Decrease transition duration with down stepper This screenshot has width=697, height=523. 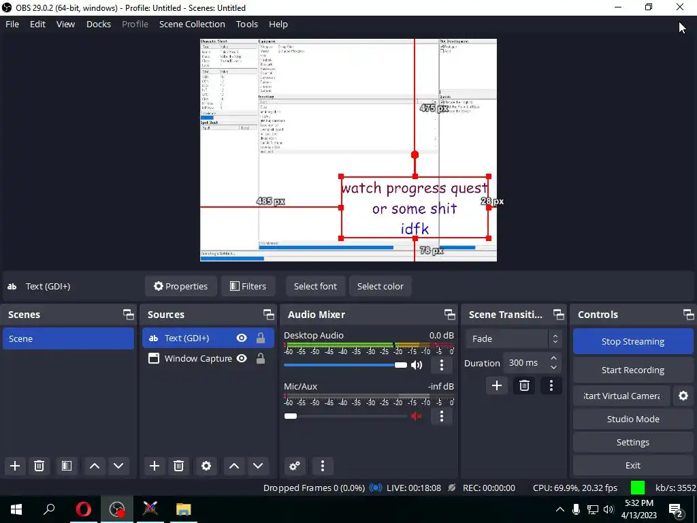coord(553,368)
